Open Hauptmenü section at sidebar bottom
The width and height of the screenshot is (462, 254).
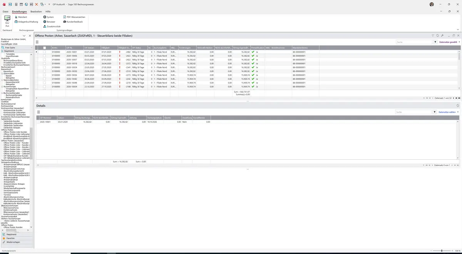tap(17, 234)
